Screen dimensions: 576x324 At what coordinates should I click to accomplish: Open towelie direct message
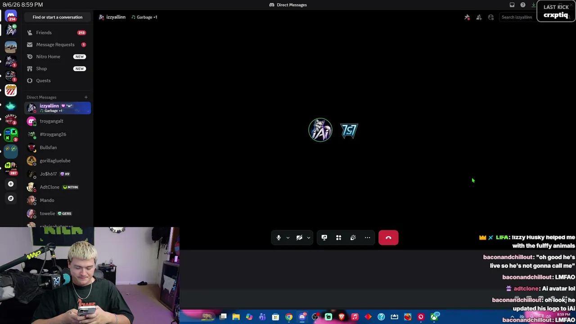pos(58,213)
